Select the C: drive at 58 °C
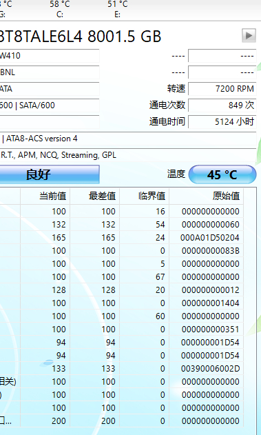Viewport: 261px width, 435px height. click(x=60, y=9)
